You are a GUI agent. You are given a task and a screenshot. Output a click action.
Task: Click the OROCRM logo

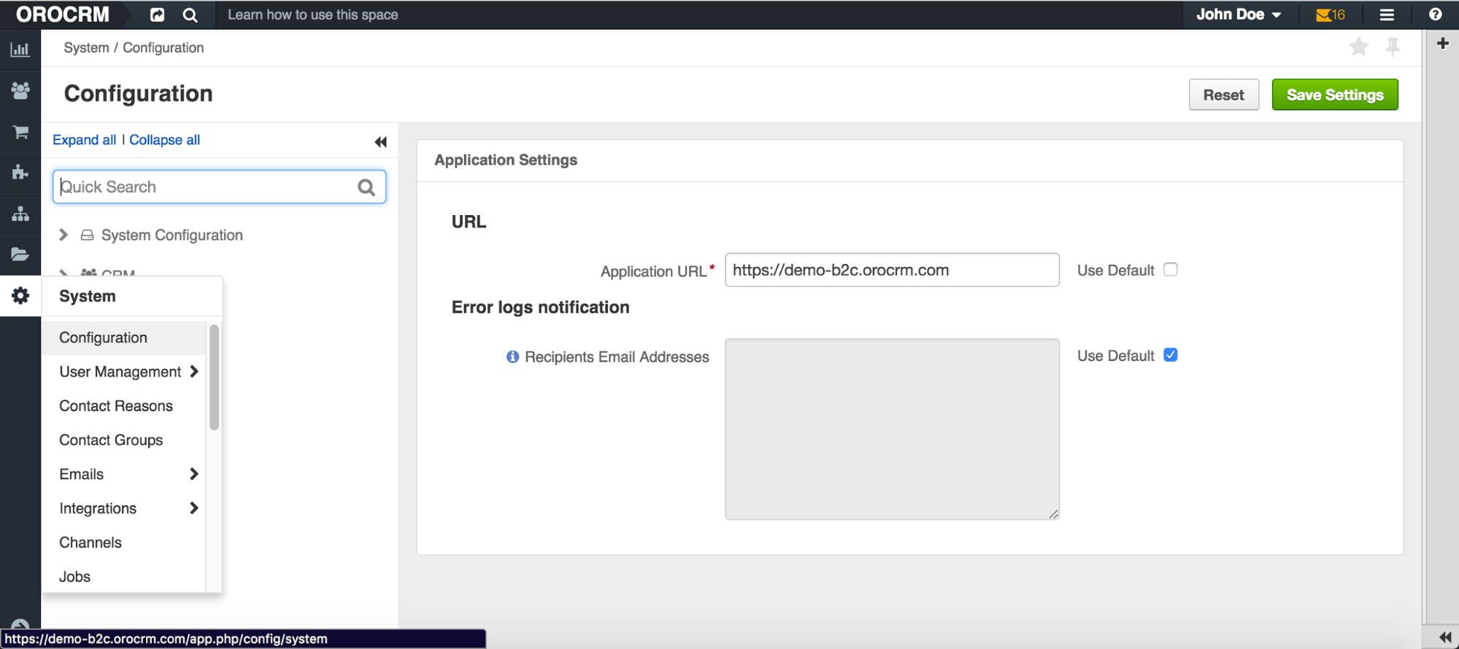[63, 15]
